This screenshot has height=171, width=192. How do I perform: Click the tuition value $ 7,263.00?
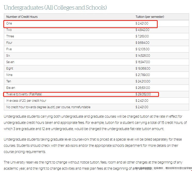click(142, 36)
